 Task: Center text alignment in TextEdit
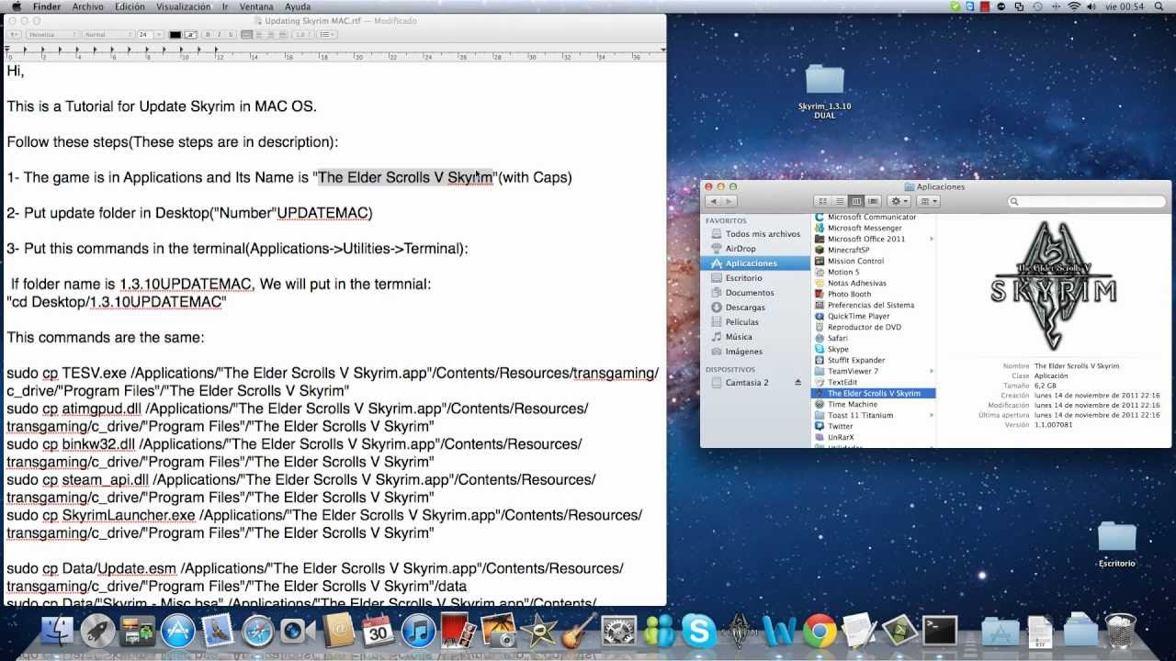point(258,35)
